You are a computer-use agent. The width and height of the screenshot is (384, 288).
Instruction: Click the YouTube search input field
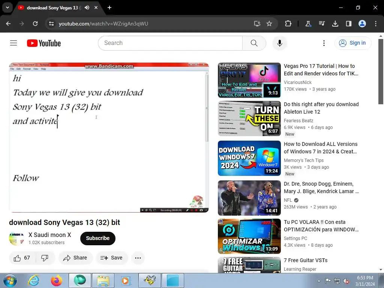170,43
